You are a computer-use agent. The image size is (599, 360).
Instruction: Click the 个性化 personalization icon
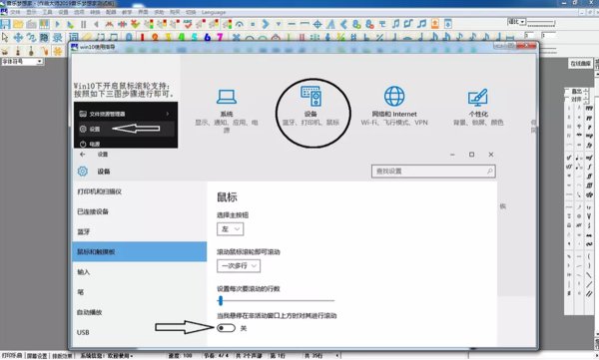[478, 97]
